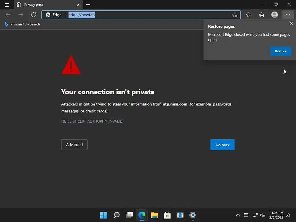Click NET::ERR_CERT_AUTHORITY_INVALID error code
The width and height of the screenshot is (296, 222).
click(x=92, y=121)
